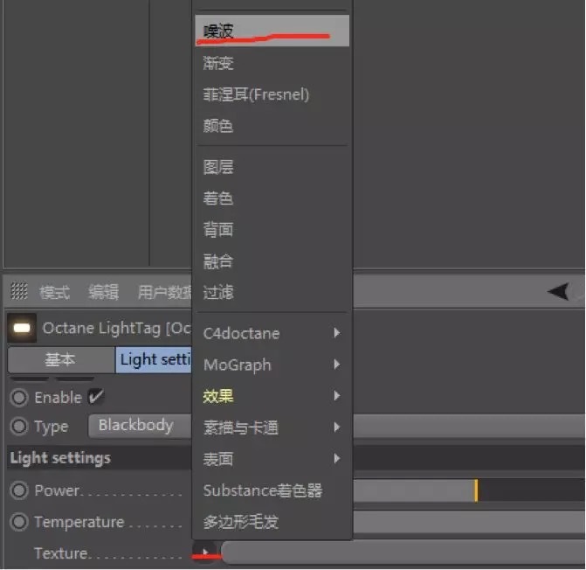Click the animation dot next to Temperature

click(18, 522)
